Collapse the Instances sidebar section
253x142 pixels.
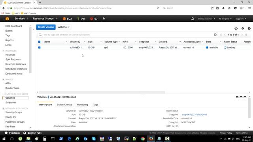click(x=4, y=51)
